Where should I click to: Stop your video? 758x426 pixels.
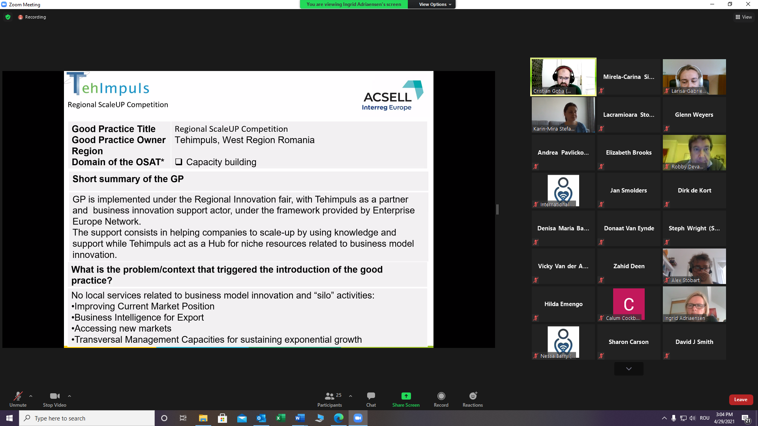(54, 399)
